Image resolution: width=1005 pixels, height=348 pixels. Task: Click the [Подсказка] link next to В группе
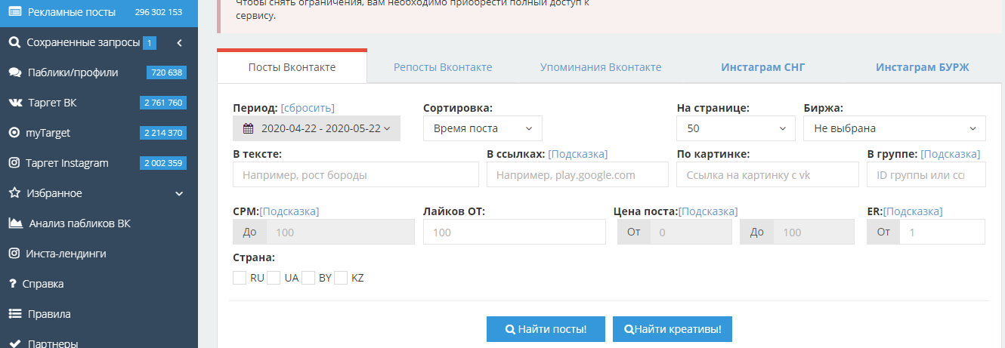click(x=951, y=154)
